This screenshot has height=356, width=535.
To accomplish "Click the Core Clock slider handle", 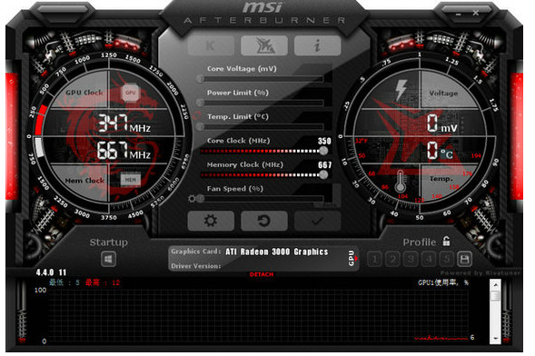I will click(x=323, y=151).
